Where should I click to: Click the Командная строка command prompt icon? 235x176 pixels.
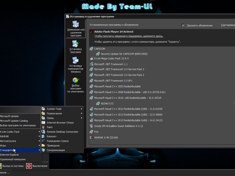tap(43, 141)
